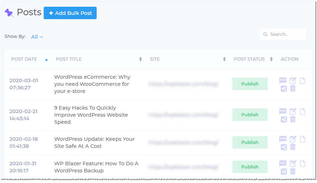Edit the WP Blazer Feature post
The height and width of the screenshot is (183, 317).
(293, 163)
